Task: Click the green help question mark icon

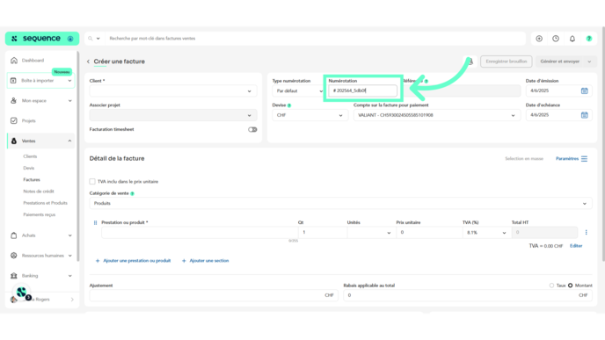Action: click(x=589, y=39)
